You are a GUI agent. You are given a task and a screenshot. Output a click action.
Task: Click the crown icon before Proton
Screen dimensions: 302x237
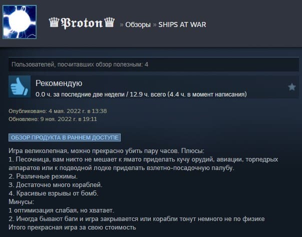click(x=54, y=22)
